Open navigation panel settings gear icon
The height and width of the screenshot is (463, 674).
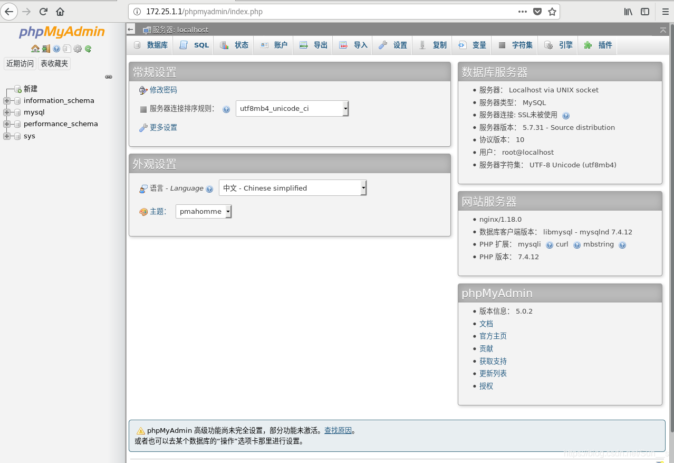click(78, 49)
